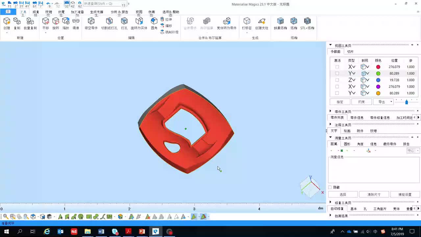
Task: Open PowerPoint from the taskbar
Action: click(142, 231)
